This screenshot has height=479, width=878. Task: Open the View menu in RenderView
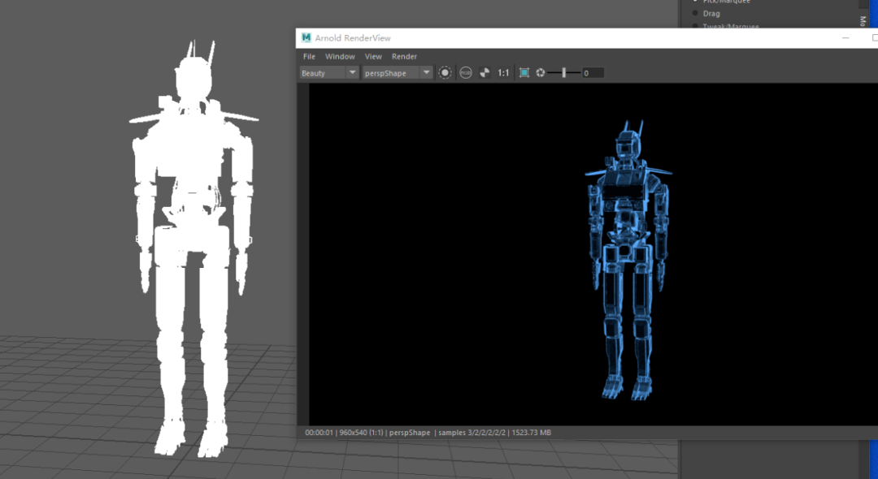(373, 57)
